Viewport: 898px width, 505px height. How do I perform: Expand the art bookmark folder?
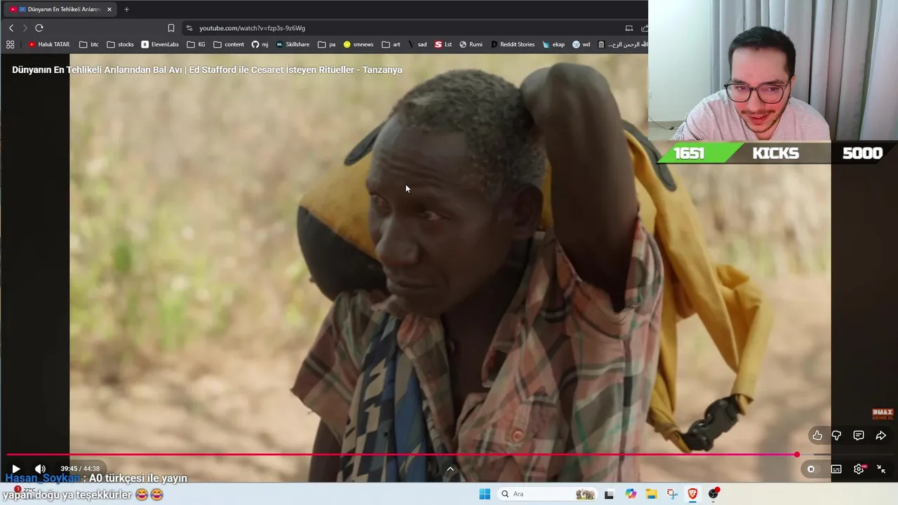391,44
